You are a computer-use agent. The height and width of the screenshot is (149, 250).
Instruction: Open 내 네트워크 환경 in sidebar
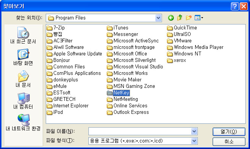pos(23,123)
